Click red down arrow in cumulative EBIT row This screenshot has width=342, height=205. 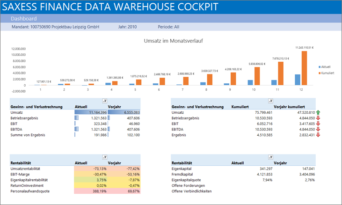click(x=319, y=124)
